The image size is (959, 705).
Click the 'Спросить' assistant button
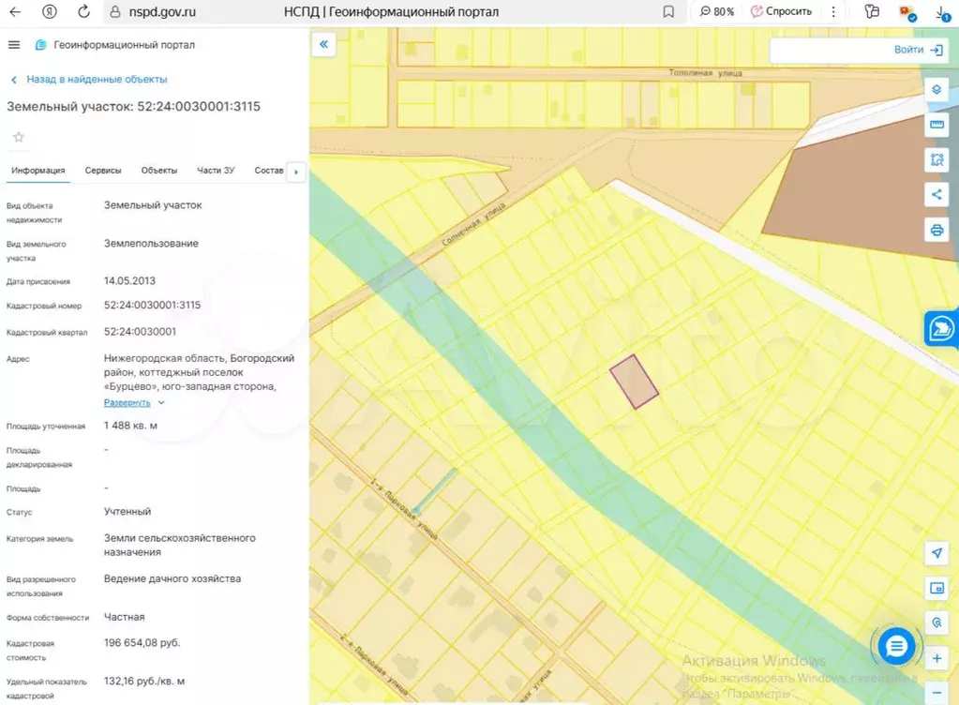coord(781,11)
